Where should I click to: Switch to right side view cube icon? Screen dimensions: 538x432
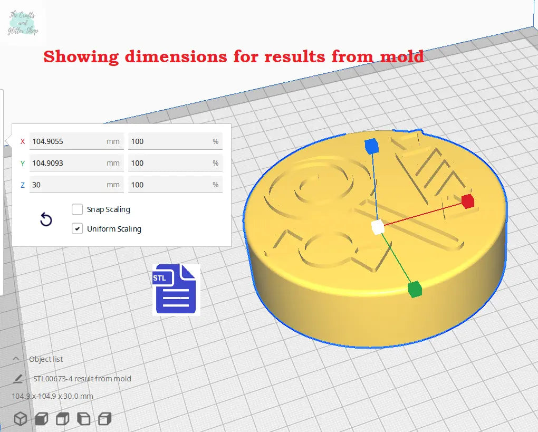click(x=105, y=419)
